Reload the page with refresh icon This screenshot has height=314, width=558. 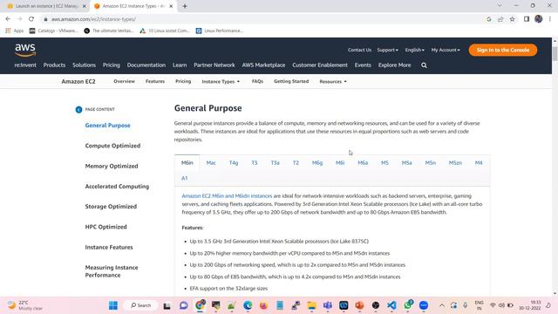tap(31, 19)
